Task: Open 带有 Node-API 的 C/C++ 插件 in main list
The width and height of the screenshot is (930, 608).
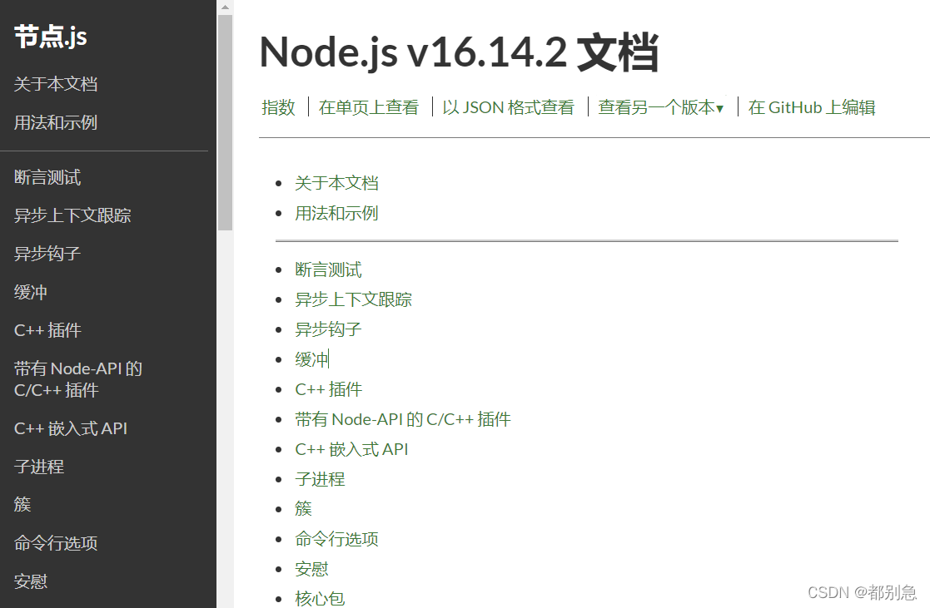Action: coord(402,419)
